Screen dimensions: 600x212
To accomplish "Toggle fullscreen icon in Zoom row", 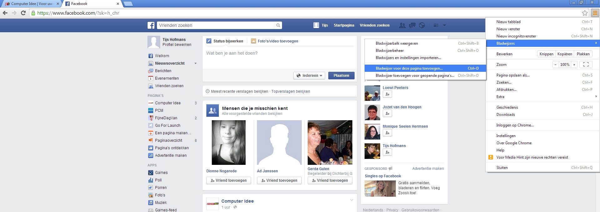I will (586, 65).
